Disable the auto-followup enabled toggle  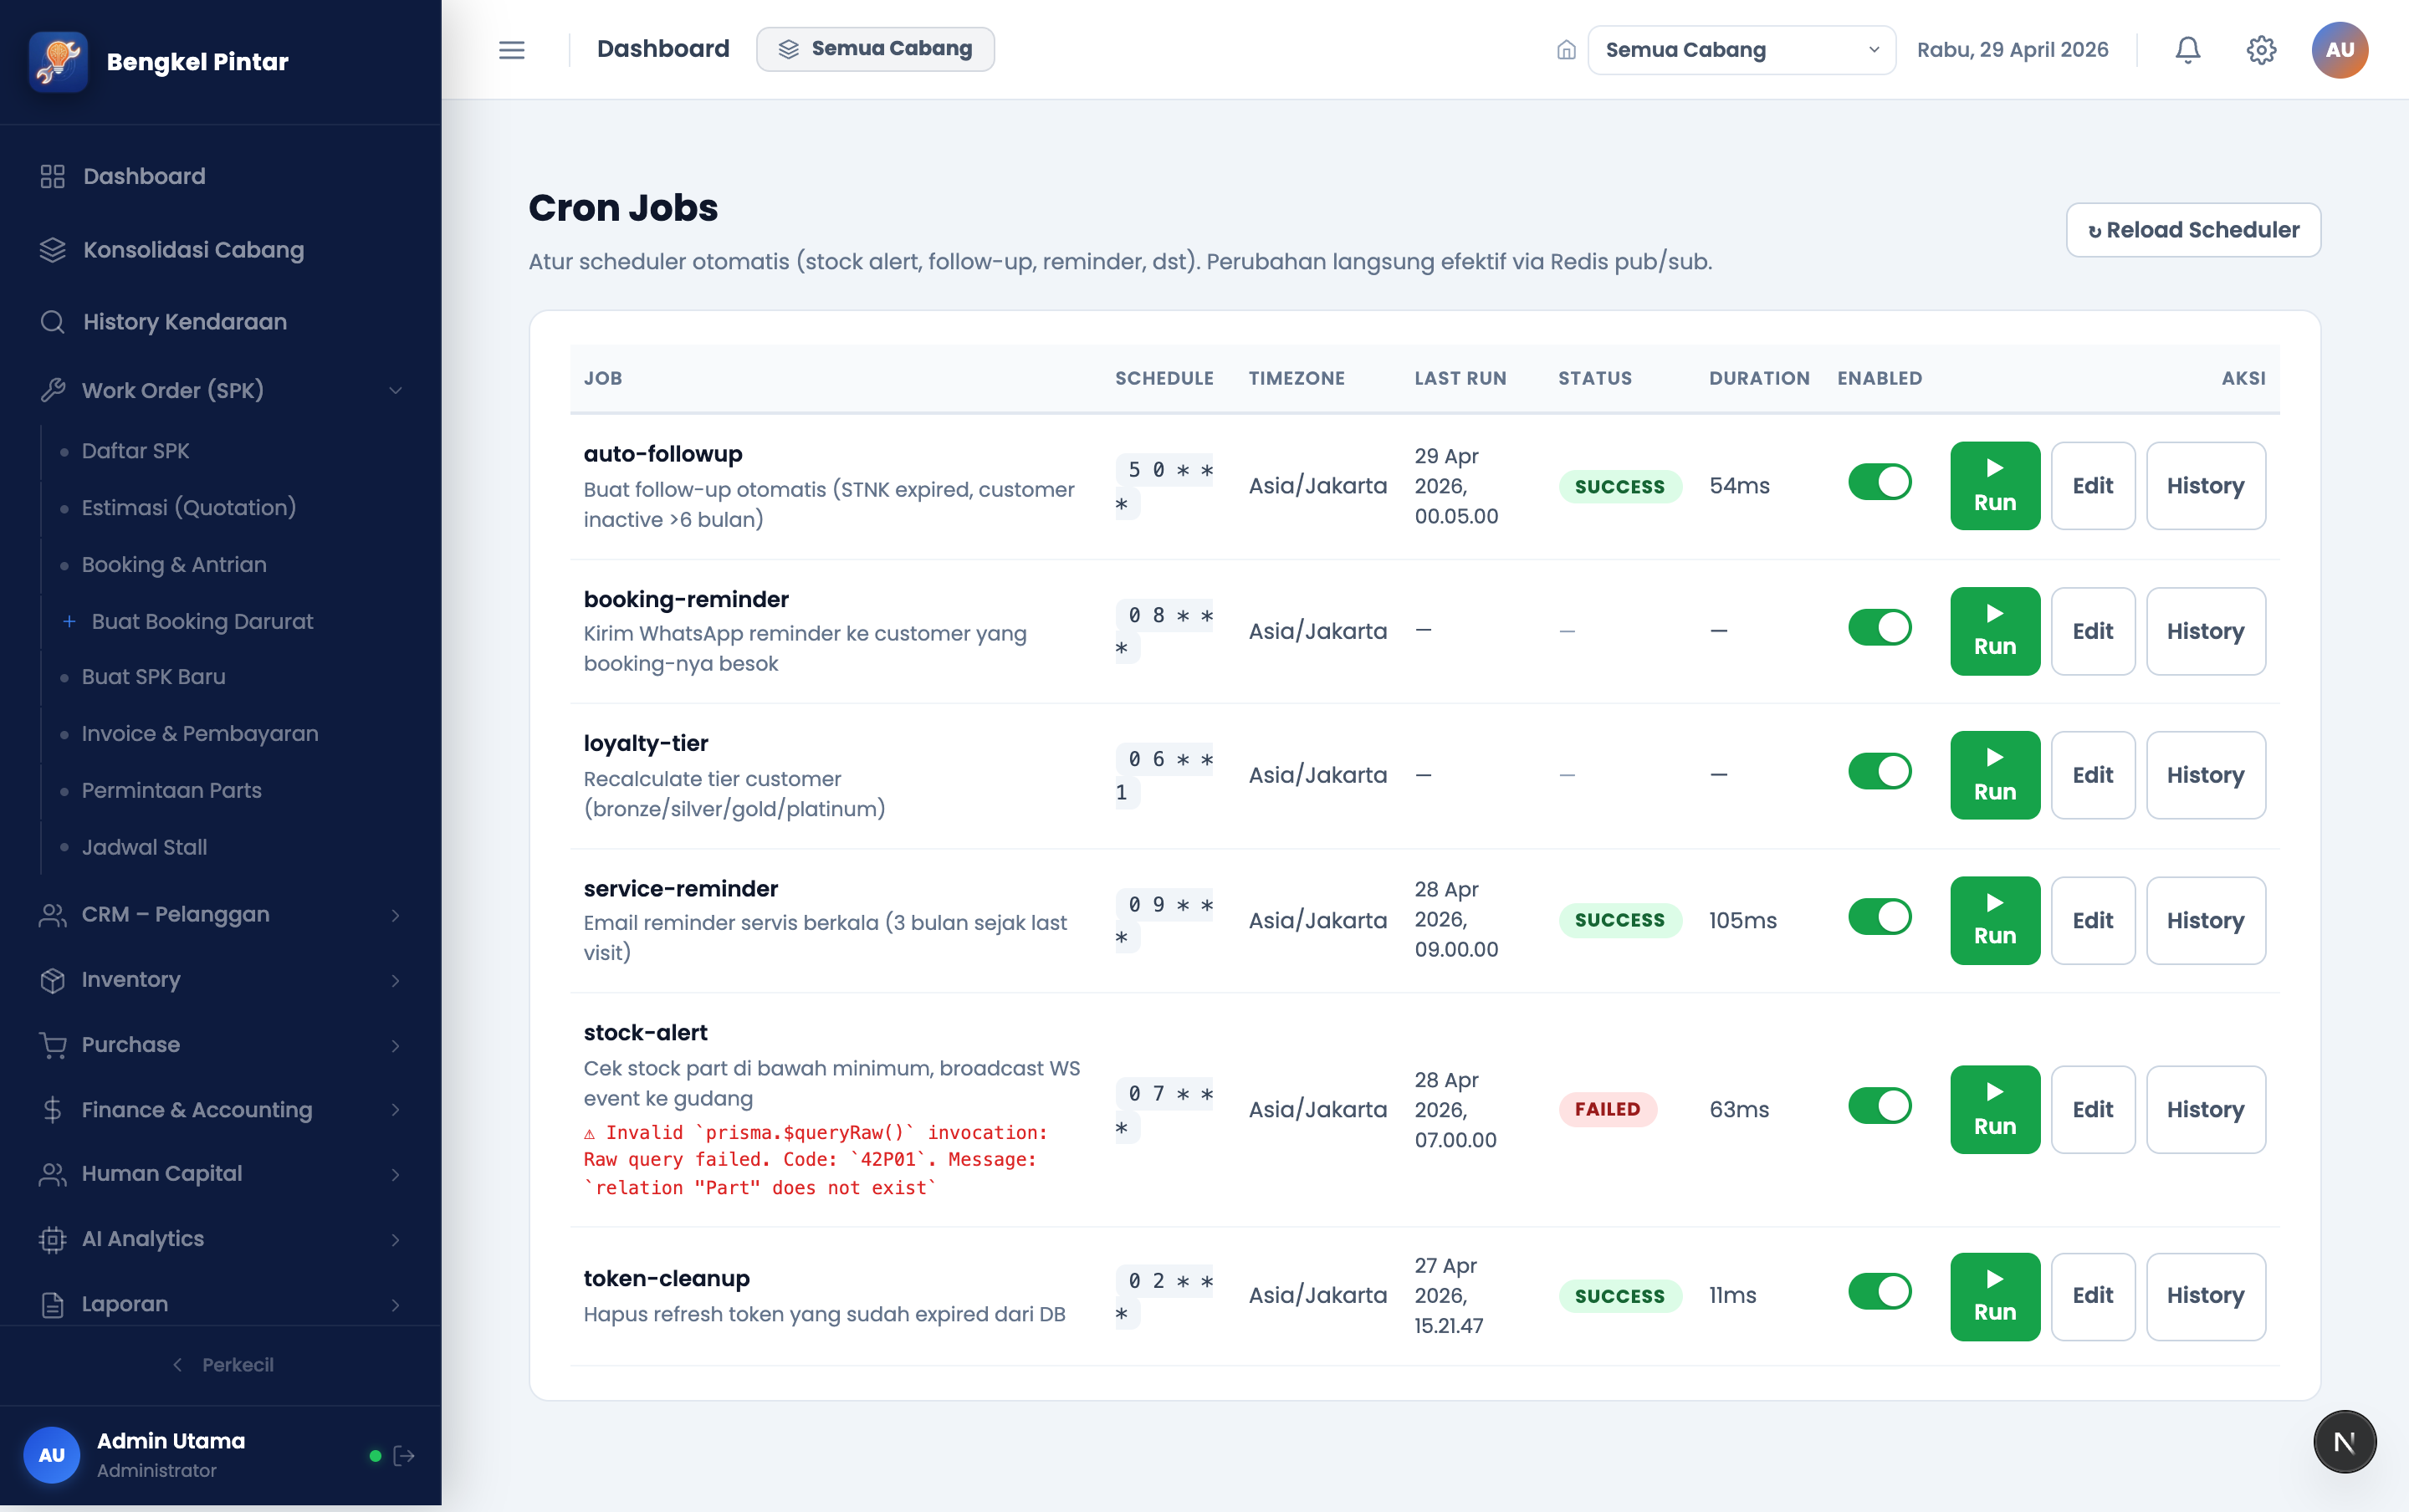1880,482
